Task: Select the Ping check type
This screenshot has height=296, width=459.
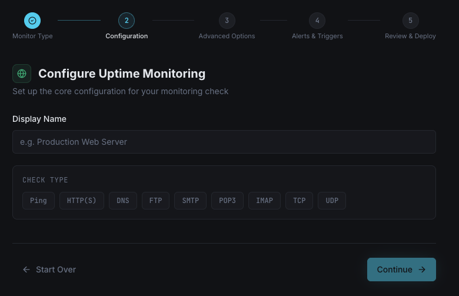Action: tap(38, 201)
